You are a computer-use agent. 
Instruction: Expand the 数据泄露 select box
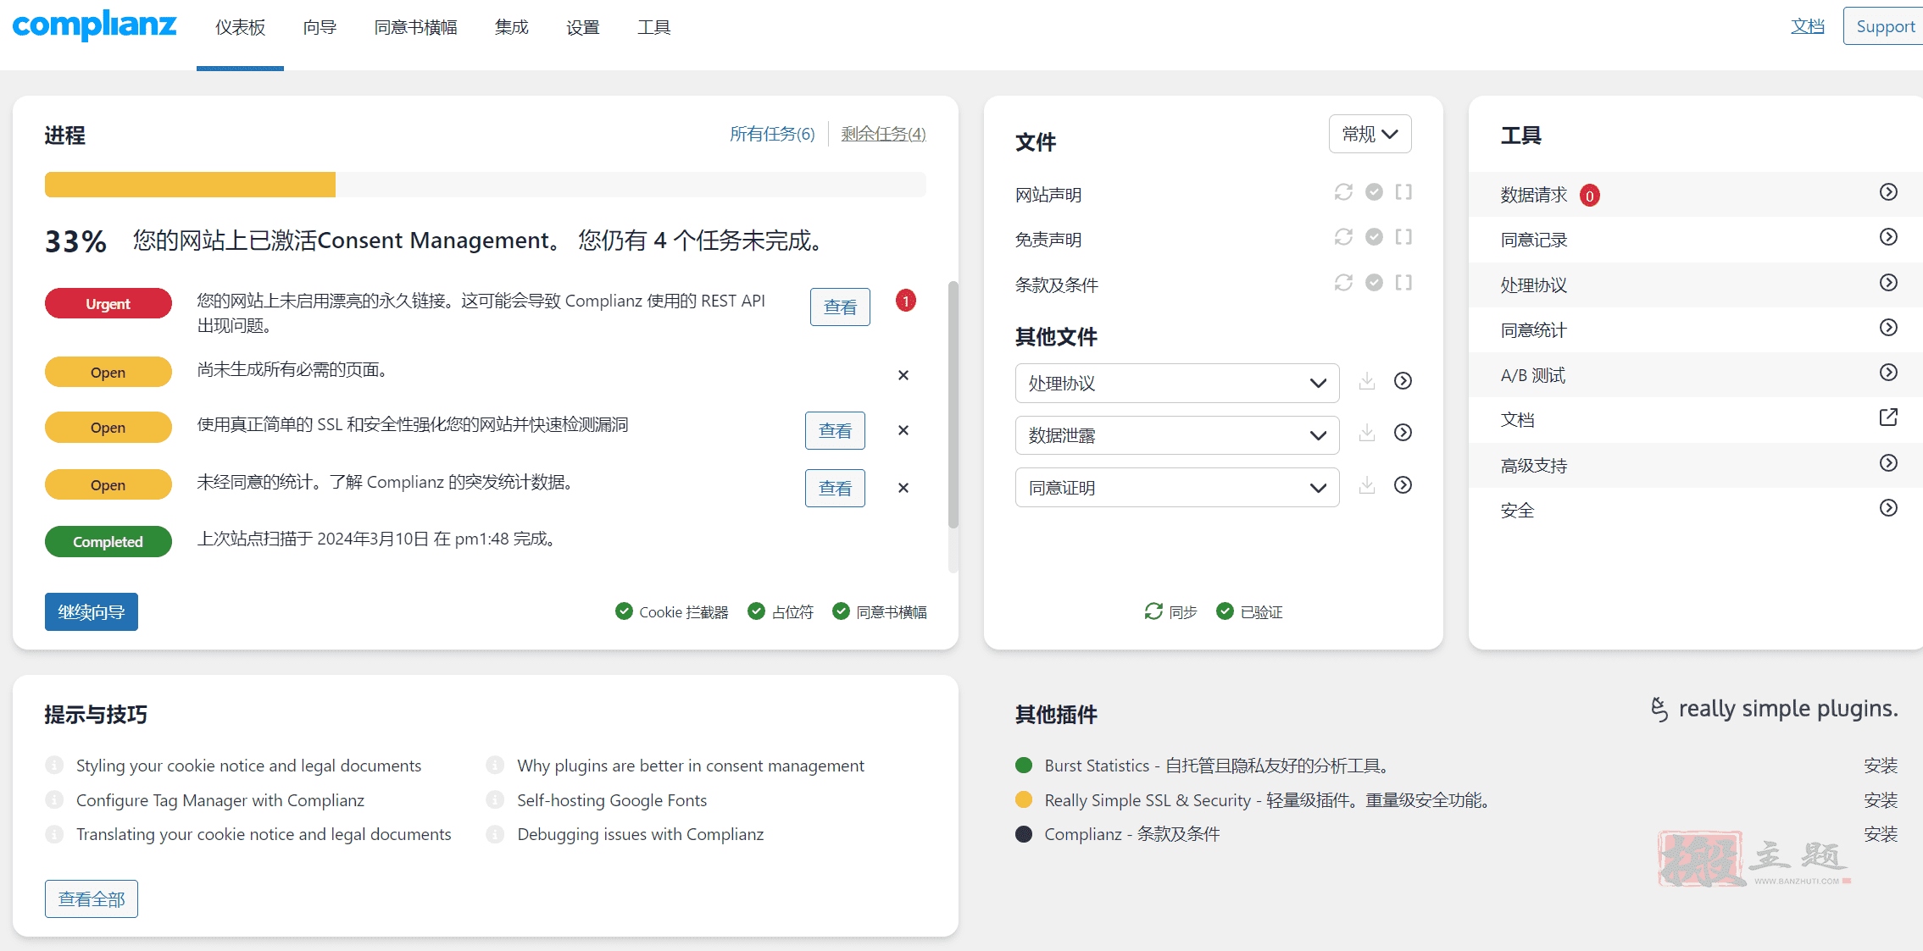tap(1177, 435)
